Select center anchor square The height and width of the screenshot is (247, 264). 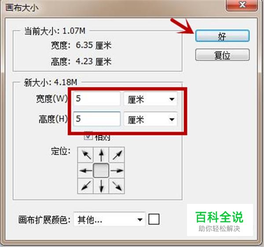101,171
